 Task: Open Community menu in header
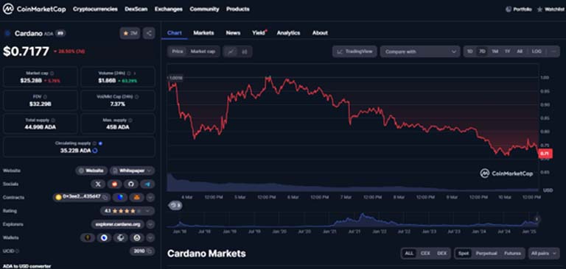click(204, 10)
